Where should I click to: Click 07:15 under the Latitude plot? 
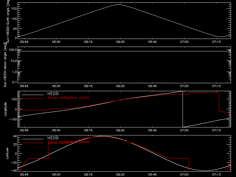tap(217, 174)
